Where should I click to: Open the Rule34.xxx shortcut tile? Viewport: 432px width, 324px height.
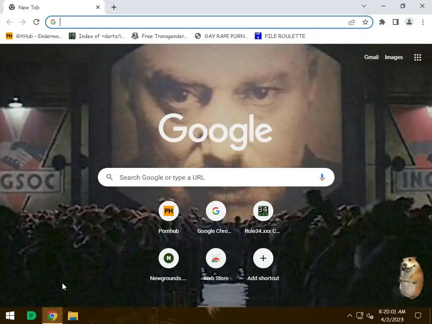pyautogui.click(x=263, y=218)
